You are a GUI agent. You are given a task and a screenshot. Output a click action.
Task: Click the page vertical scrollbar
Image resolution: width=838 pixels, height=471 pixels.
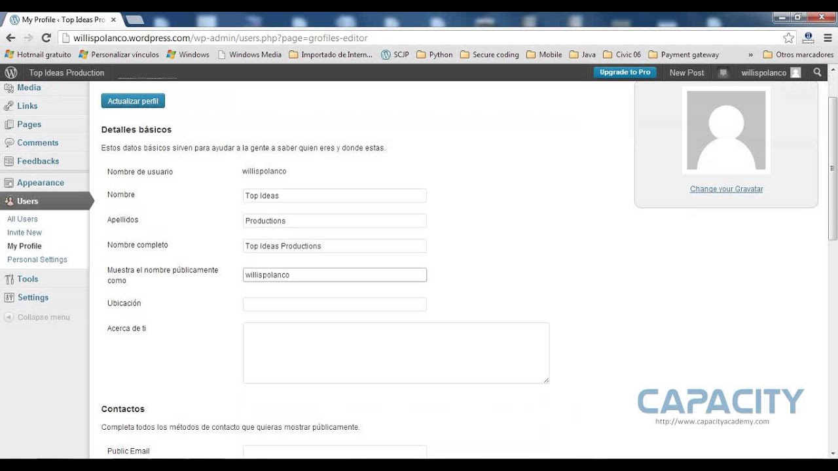[x=833, y=167]
